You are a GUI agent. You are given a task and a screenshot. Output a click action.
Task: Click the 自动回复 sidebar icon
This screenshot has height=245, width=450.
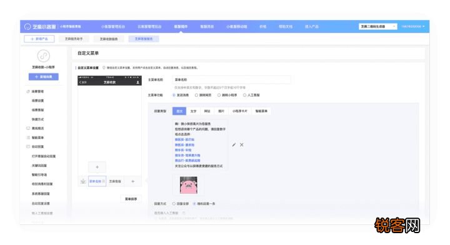tap(28, 147)
